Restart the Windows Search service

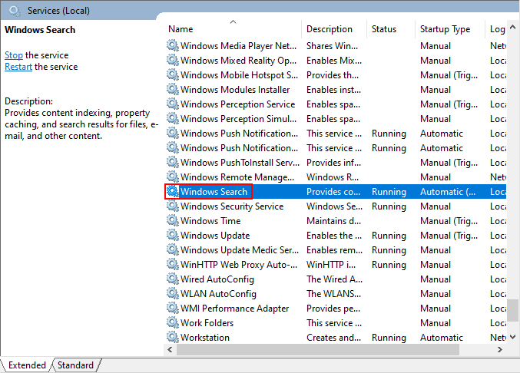(x=18, y=67)
